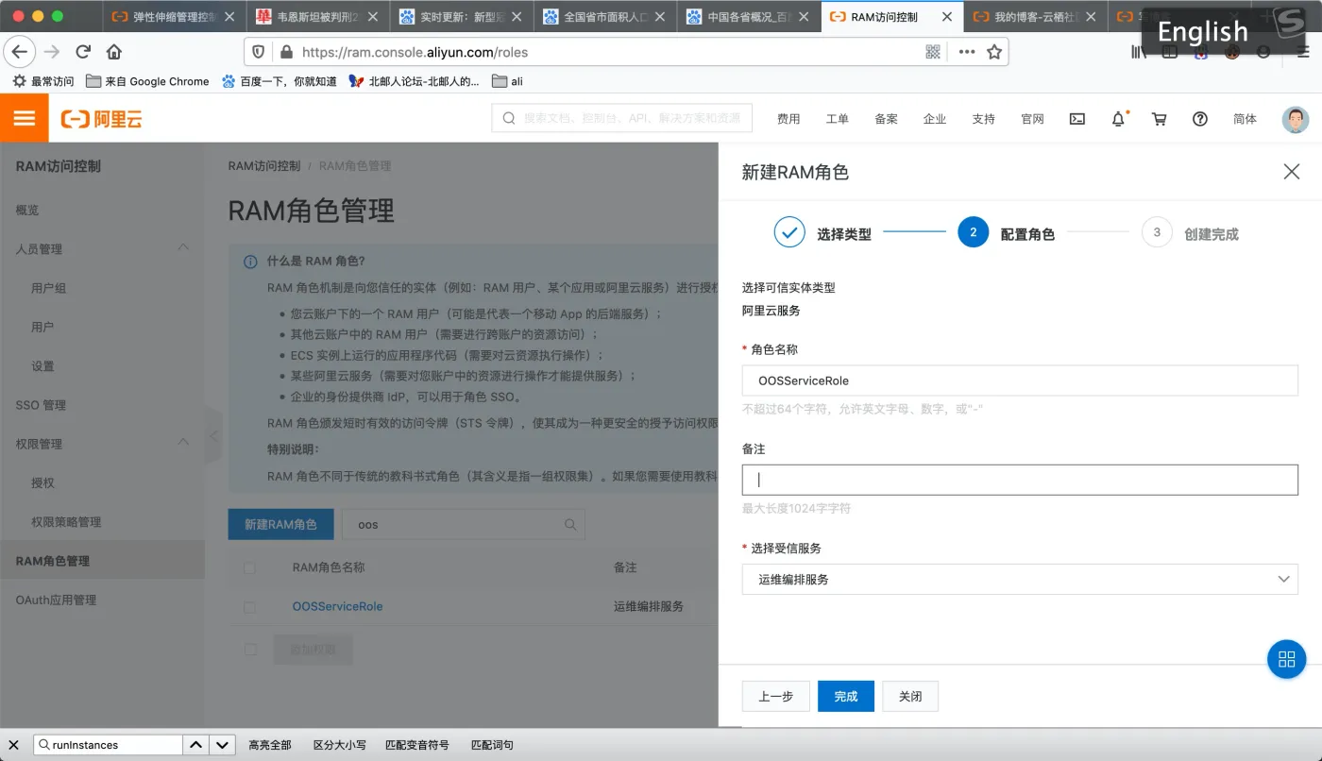Open the OOSServiceRole link in table
This screenshot has height=761, width=1322.
[x=338, y=607]
